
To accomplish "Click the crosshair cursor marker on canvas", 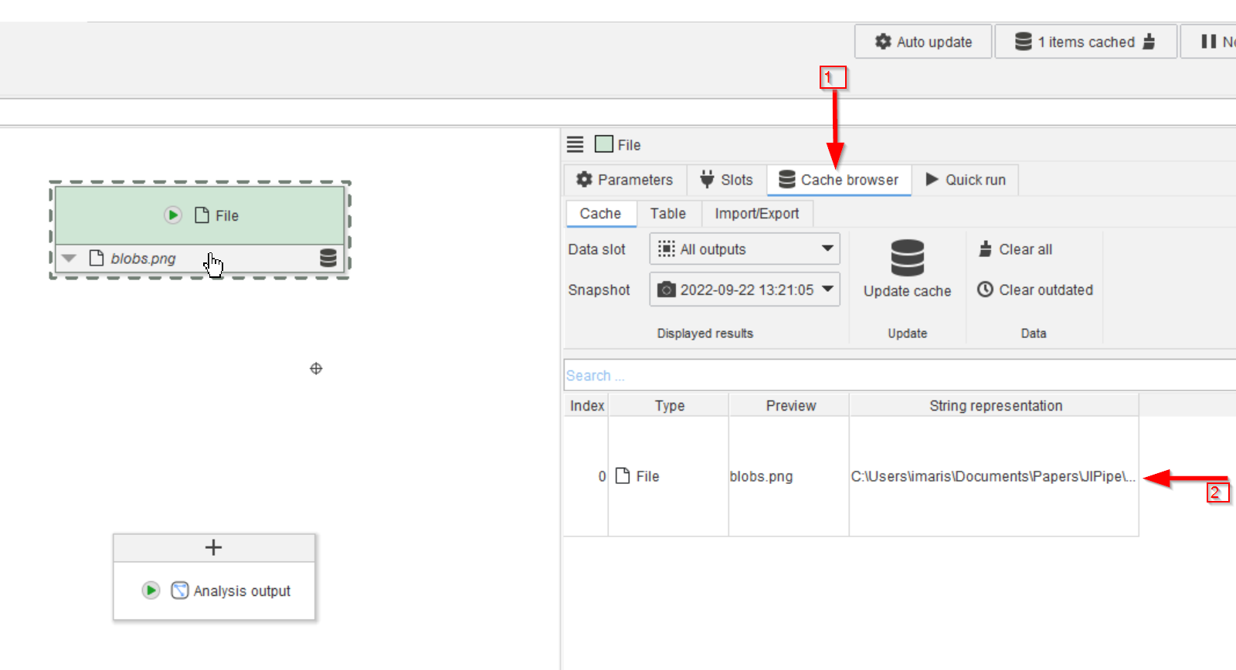I will tap(316, 369).
